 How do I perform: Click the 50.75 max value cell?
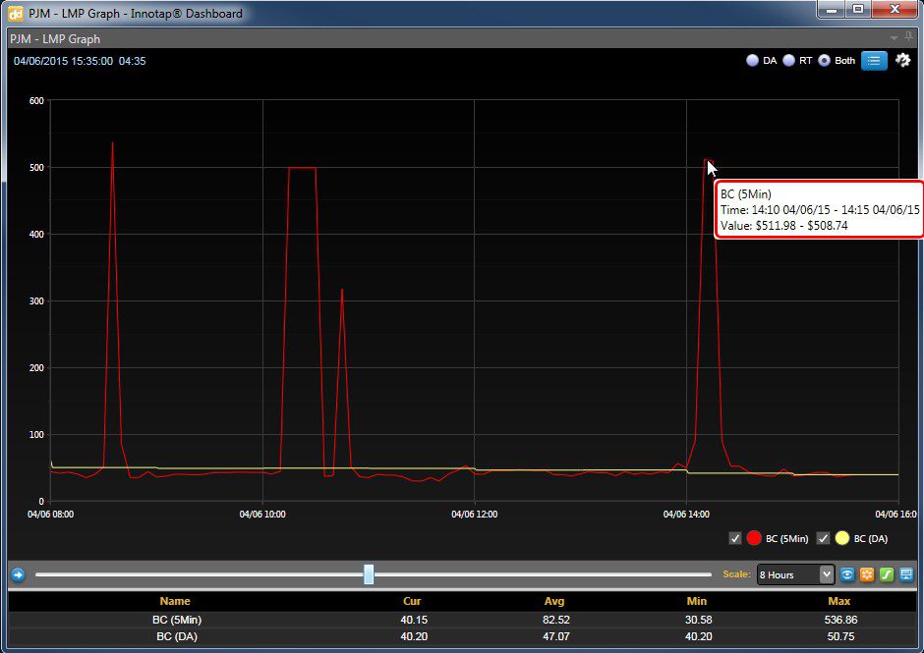coord(842,636)
